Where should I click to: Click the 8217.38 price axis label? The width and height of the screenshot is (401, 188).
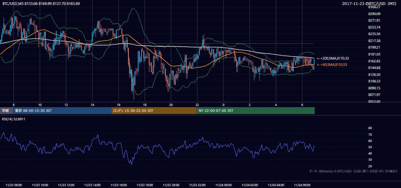(x=374, y=41)
